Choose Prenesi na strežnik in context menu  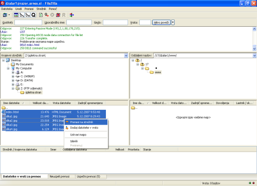tap(86, 122)
